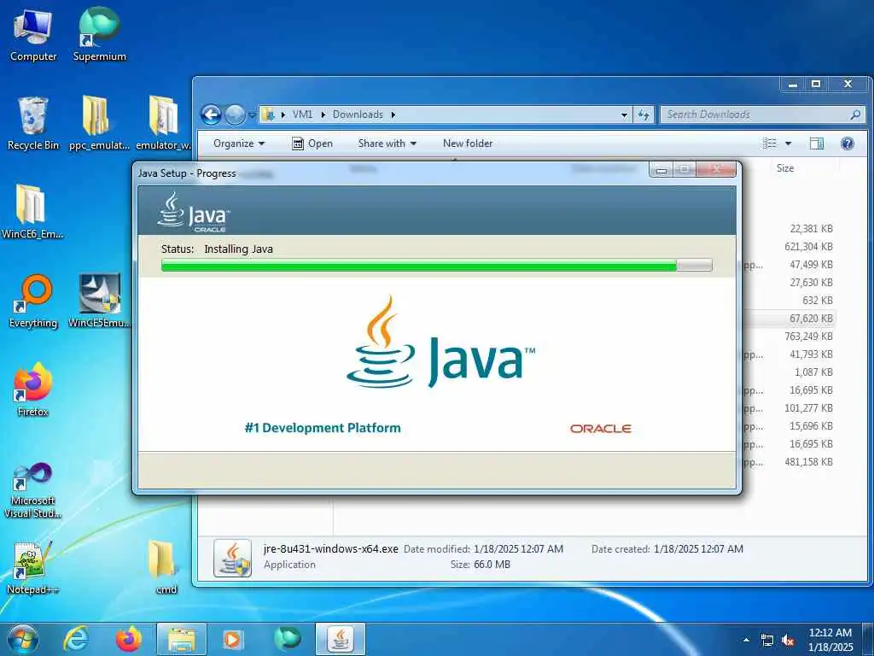874x656 pixels.
Task: Open Supermium from the taskbar
Action: pos(287,639)
